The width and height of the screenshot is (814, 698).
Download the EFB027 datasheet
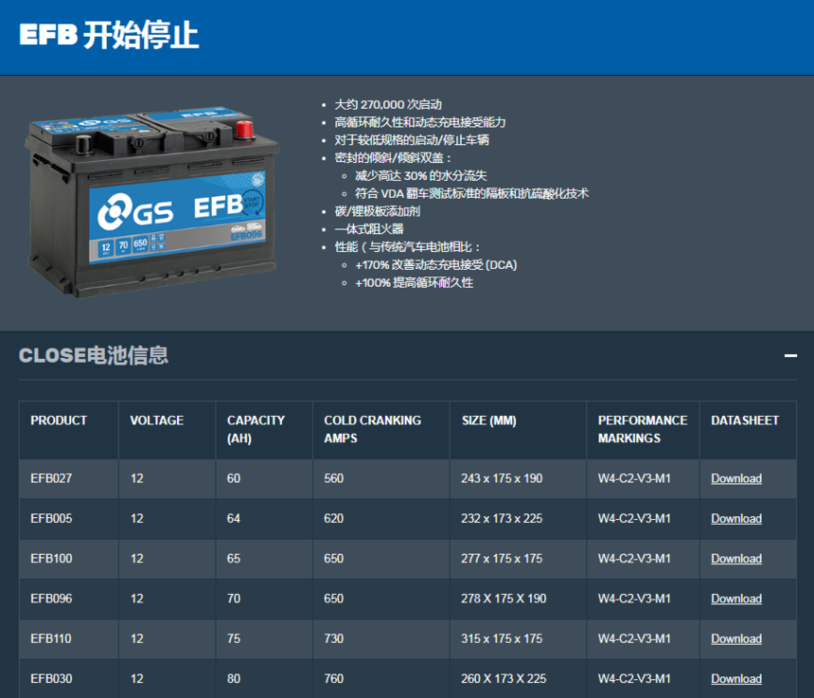pos(736,478)
